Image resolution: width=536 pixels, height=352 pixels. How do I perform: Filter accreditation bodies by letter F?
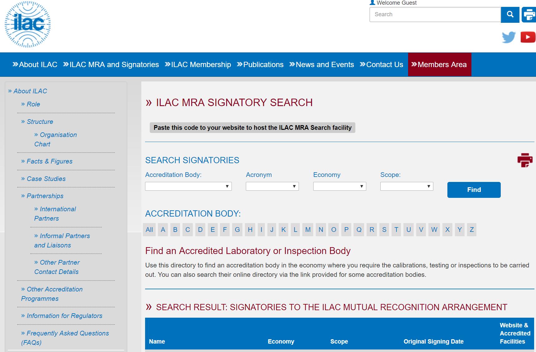coord(225,230)
